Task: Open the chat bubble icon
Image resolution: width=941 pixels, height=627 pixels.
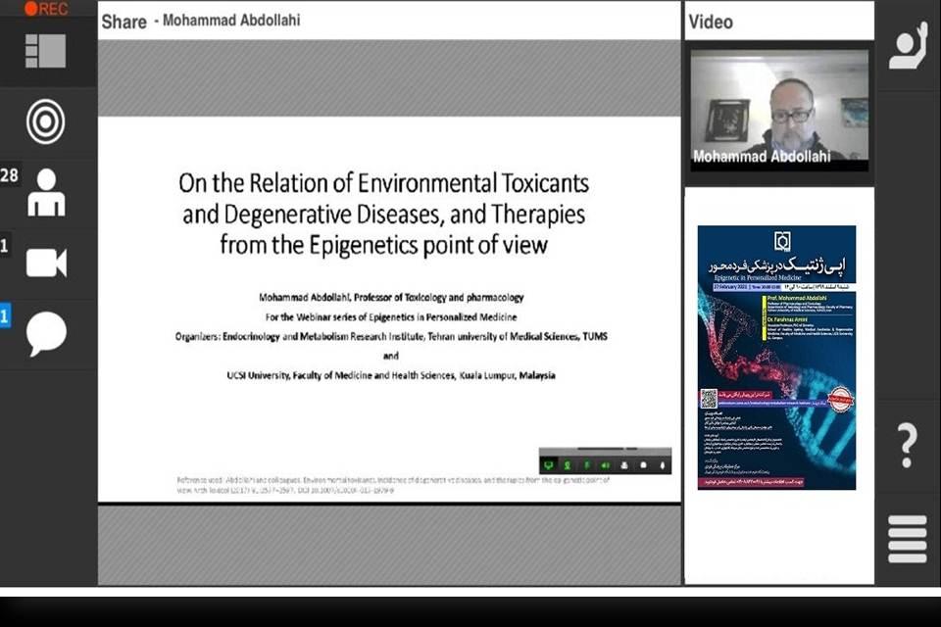Action: [x=46, y=334]
